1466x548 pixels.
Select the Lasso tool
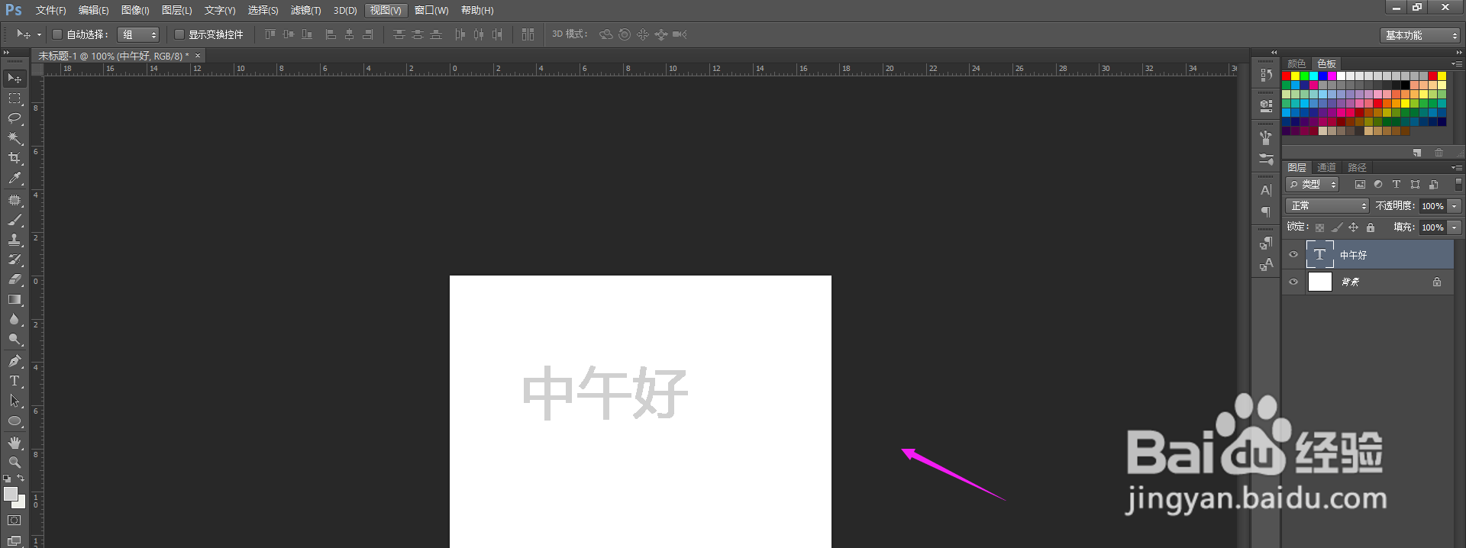15,118
